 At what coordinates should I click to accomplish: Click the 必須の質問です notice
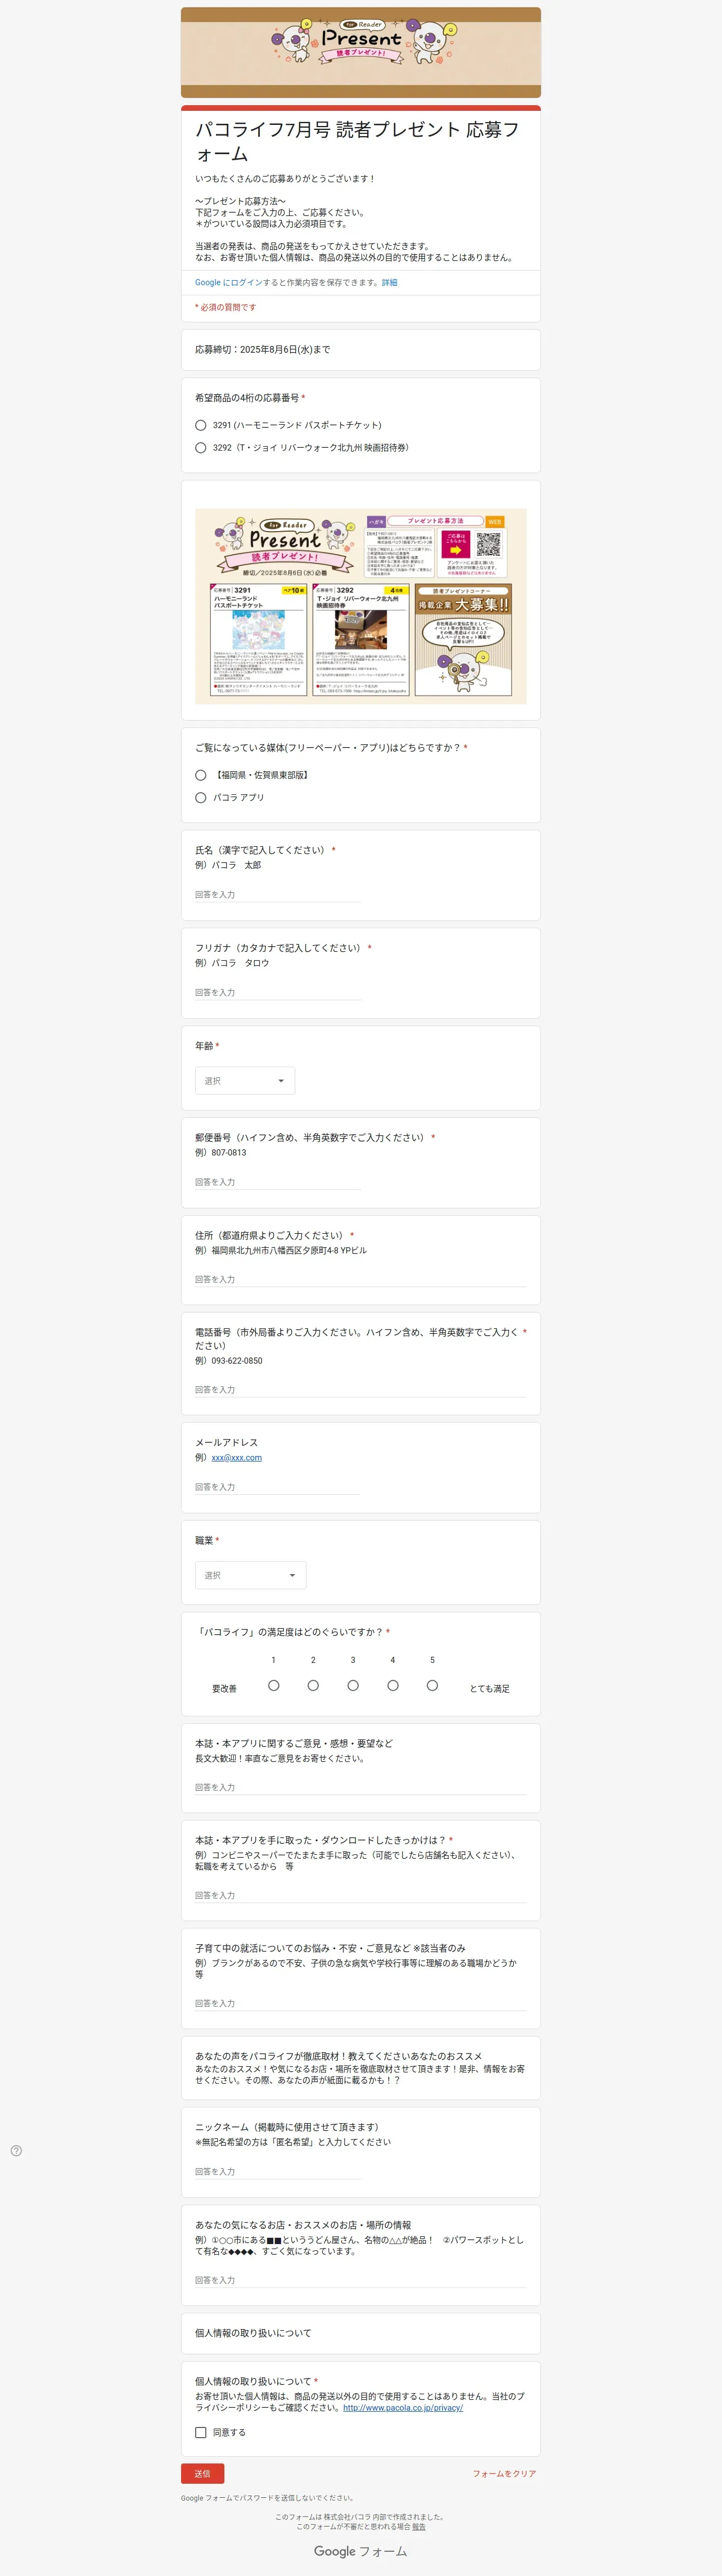[226, 308]
